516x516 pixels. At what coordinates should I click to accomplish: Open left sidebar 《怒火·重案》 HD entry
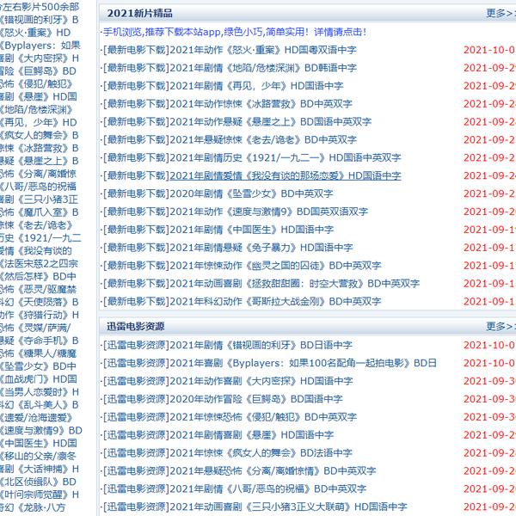35,33
